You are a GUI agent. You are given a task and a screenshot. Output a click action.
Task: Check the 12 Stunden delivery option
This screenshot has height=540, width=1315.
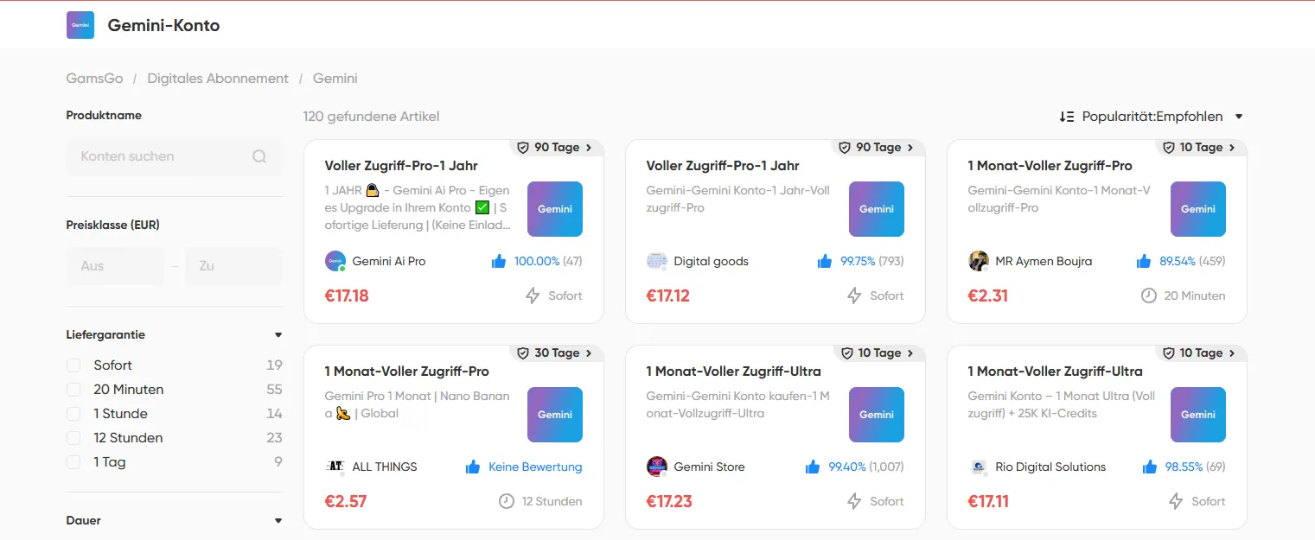click(x=73, y=437)
